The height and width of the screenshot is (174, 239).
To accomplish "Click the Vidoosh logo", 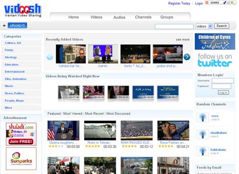I will coord(23,11).
